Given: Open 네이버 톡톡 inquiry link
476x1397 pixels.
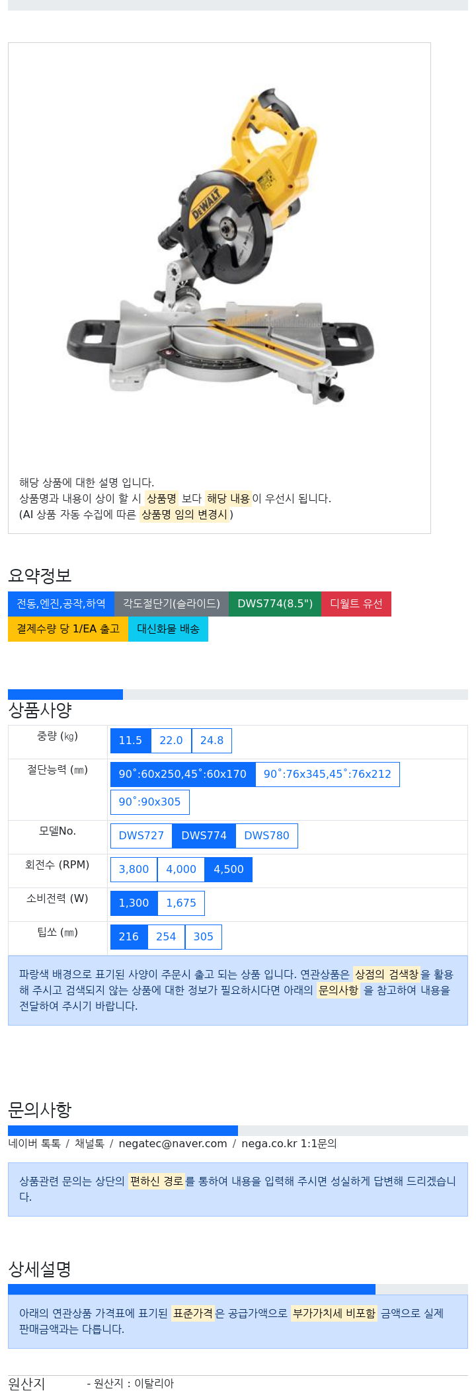Looking at the screenshot, I should (34, 1144).
